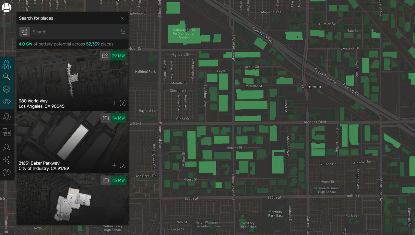The height and width of the screenshot is (235, 415).
Task: Click the app logo in top corner
Action: click(6, 7)
